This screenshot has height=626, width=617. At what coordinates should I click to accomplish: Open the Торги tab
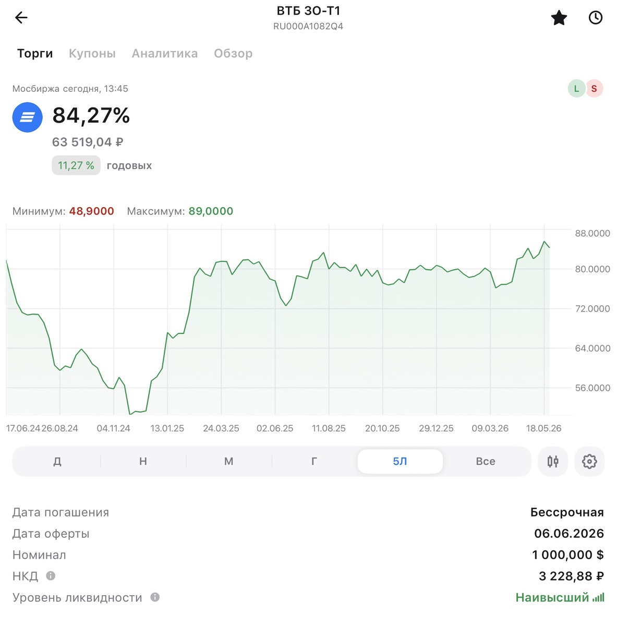pyautogui.click(x=35, y=53)
